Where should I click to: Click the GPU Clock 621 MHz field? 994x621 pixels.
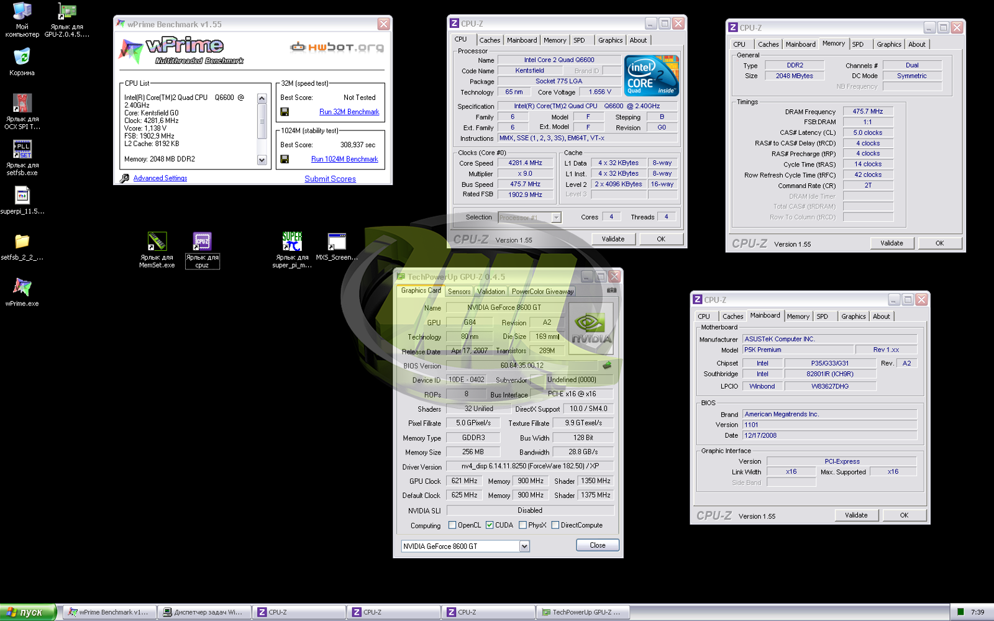pos(464,481)
